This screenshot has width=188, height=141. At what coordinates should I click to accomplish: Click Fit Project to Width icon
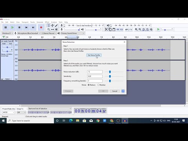pos(147,29)
